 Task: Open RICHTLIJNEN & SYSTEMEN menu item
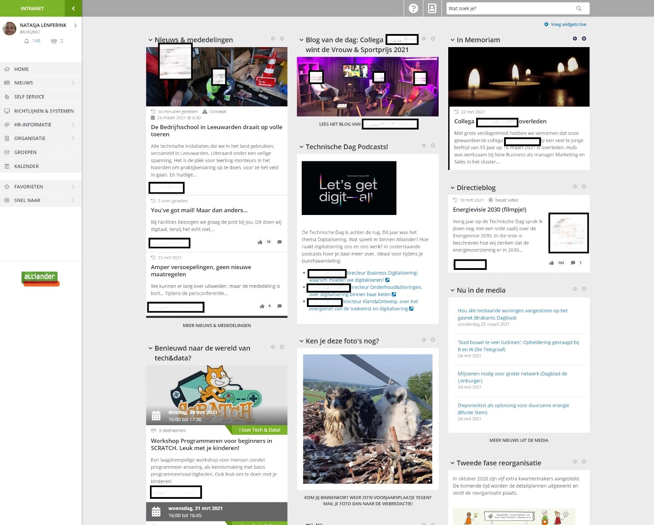tap(41, 111)
